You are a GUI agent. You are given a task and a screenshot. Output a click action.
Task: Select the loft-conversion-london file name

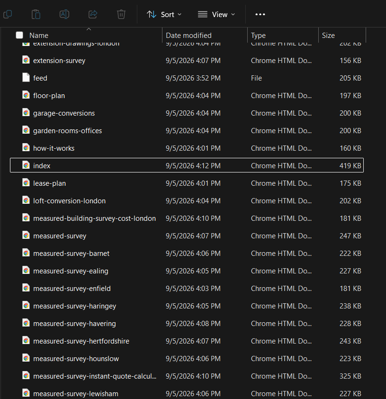pos(69,201)
